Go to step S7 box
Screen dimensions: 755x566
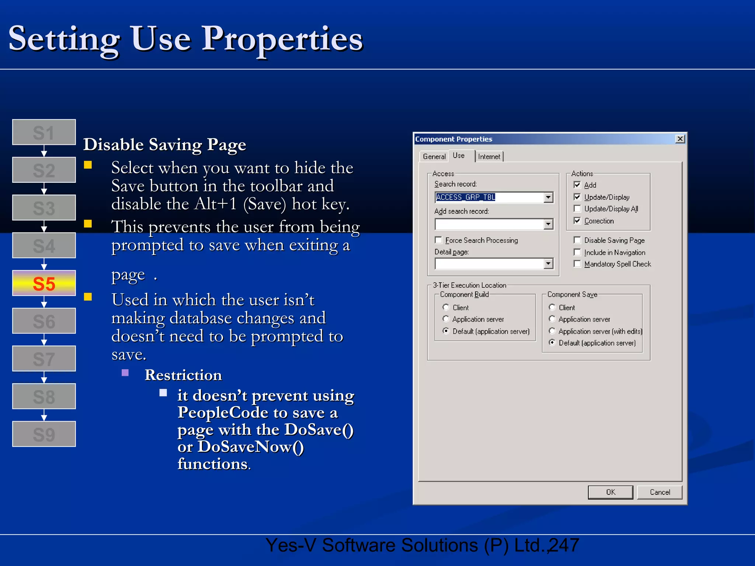pyautogui.click(x=44, y=359)
